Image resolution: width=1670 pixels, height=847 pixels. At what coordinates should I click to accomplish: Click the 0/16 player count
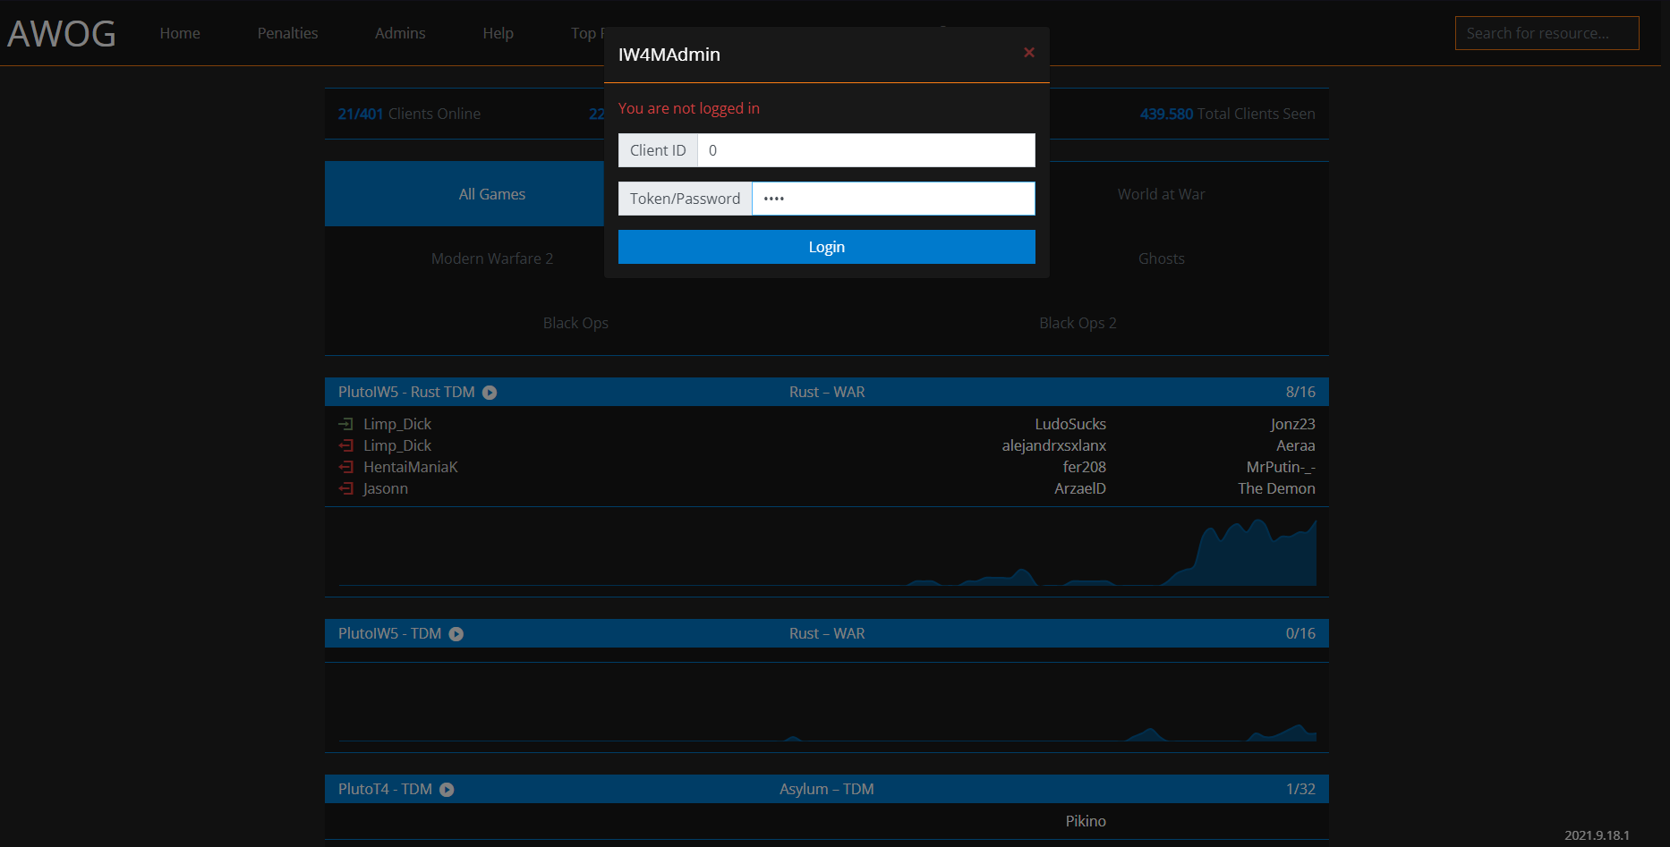pyautogui.click(x=1300, y=633)
